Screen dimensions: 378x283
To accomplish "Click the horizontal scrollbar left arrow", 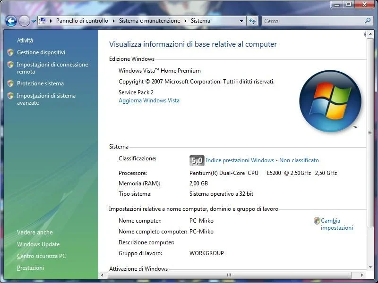I will tap(102, 275).
